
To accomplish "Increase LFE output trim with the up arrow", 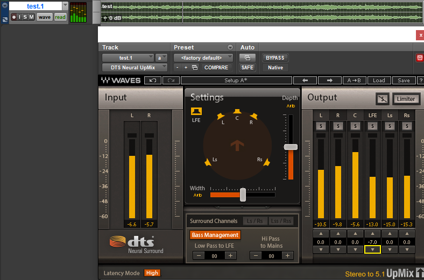I will tap(372, 234).
